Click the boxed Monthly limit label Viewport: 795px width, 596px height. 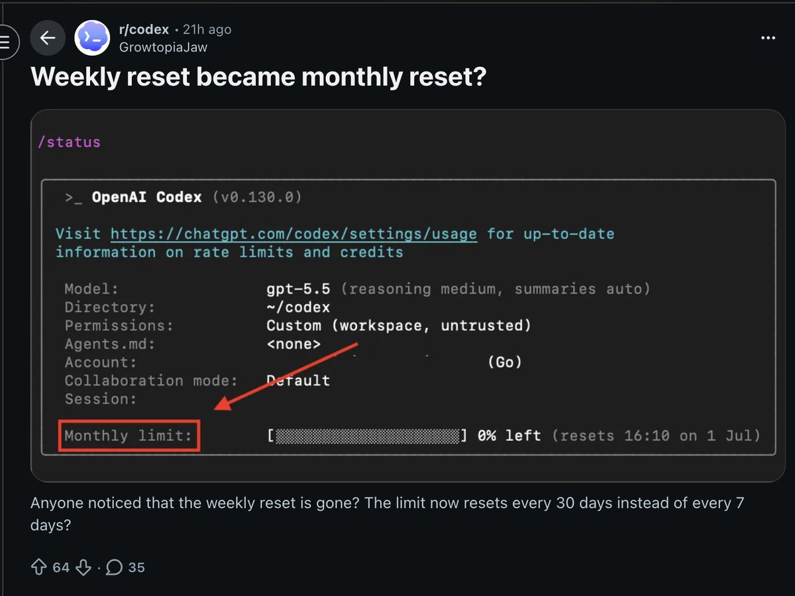click(x=129, y=436)
